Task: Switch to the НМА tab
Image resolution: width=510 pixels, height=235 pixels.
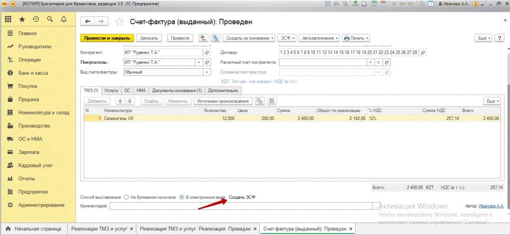Action: tap(141, 91)
